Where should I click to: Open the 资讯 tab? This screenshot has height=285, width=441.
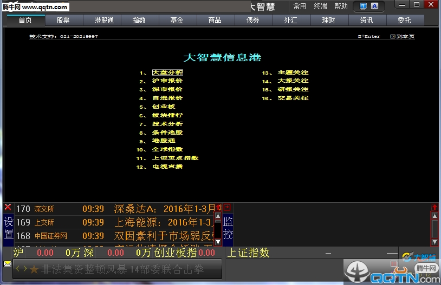(x=367, y=20)
